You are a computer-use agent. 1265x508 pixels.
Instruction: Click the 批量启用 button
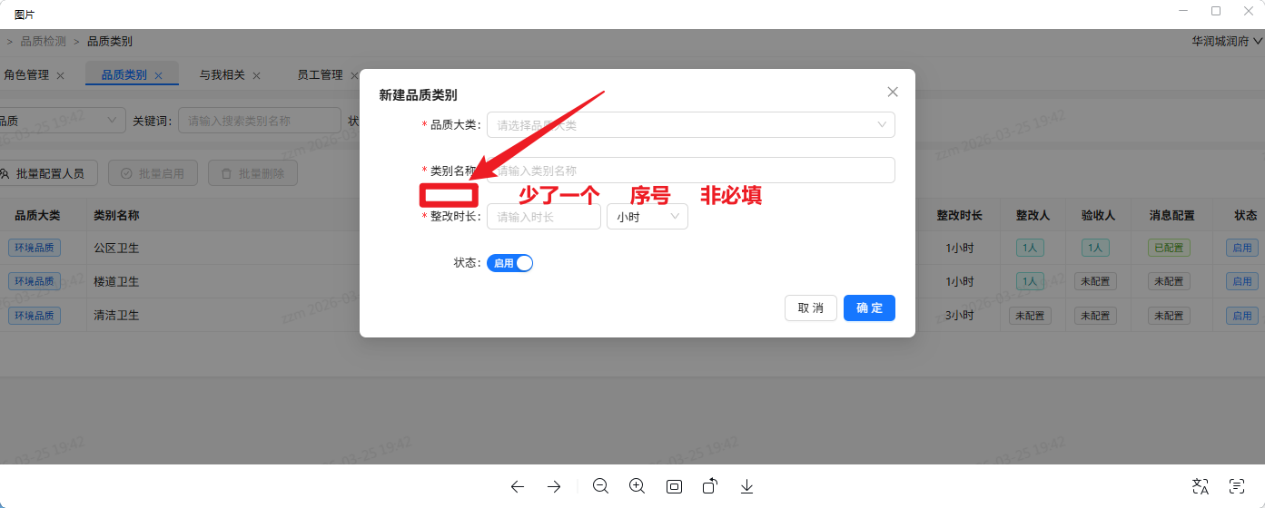click(x=153, y=173)
